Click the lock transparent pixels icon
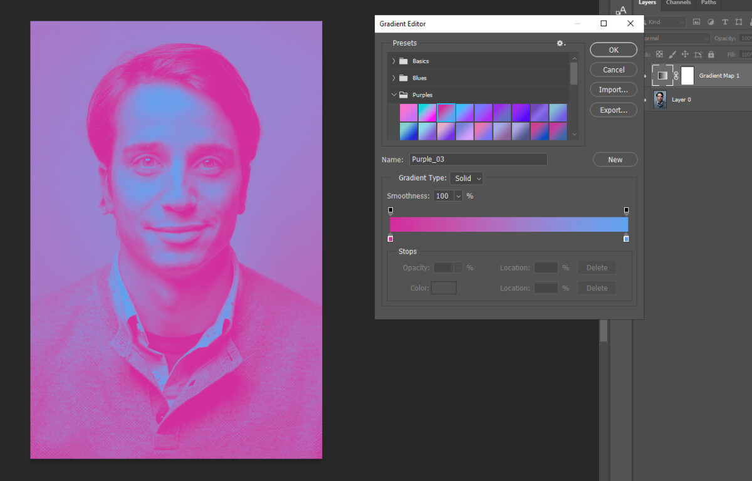 point(659,54)
